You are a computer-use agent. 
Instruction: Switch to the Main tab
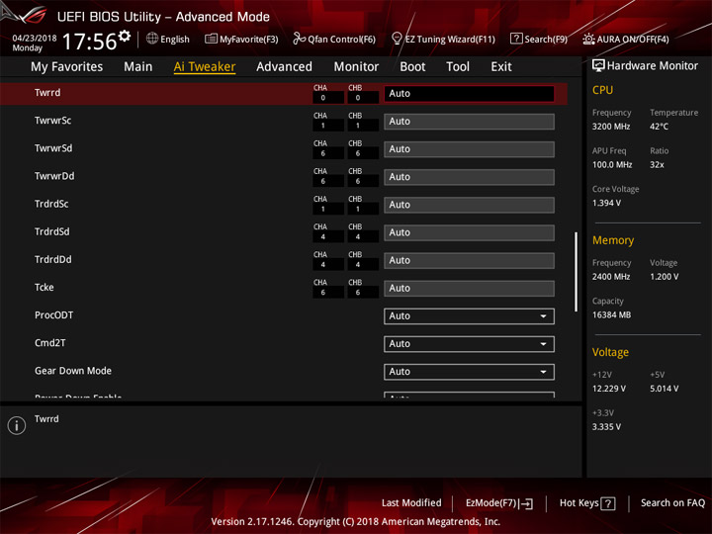click(x=138, y=67)
